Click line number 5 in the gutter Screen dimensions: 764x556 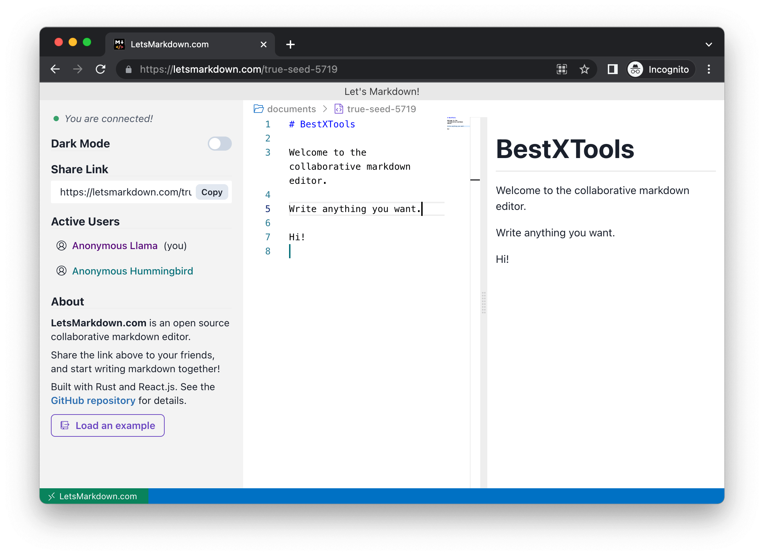268,209
